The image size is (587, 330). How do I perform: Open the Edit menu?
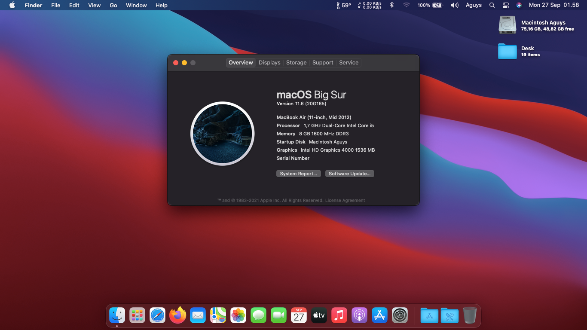click(x=74, y=5)
